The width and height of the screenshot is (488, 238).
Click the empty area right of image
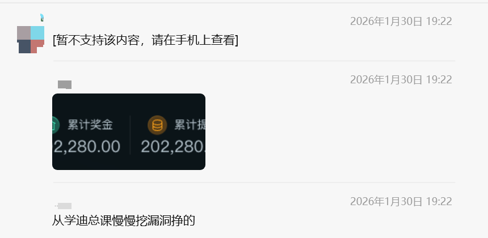[330, 131]
